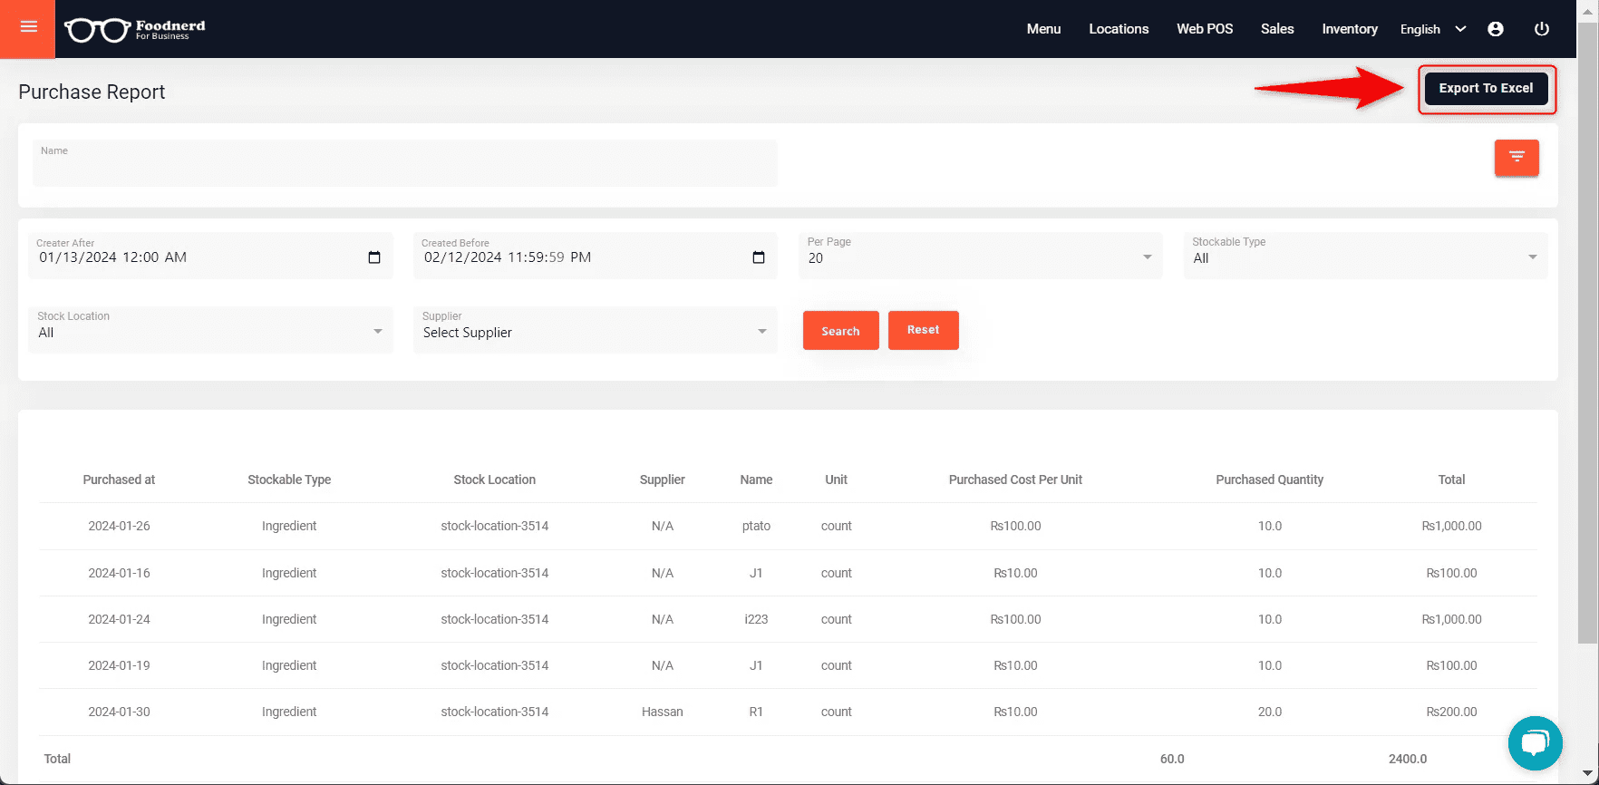This screenshot has height=785, width=1599.
Task: Click the Rs200.00 total cell
Action: tap(1451, 712)
